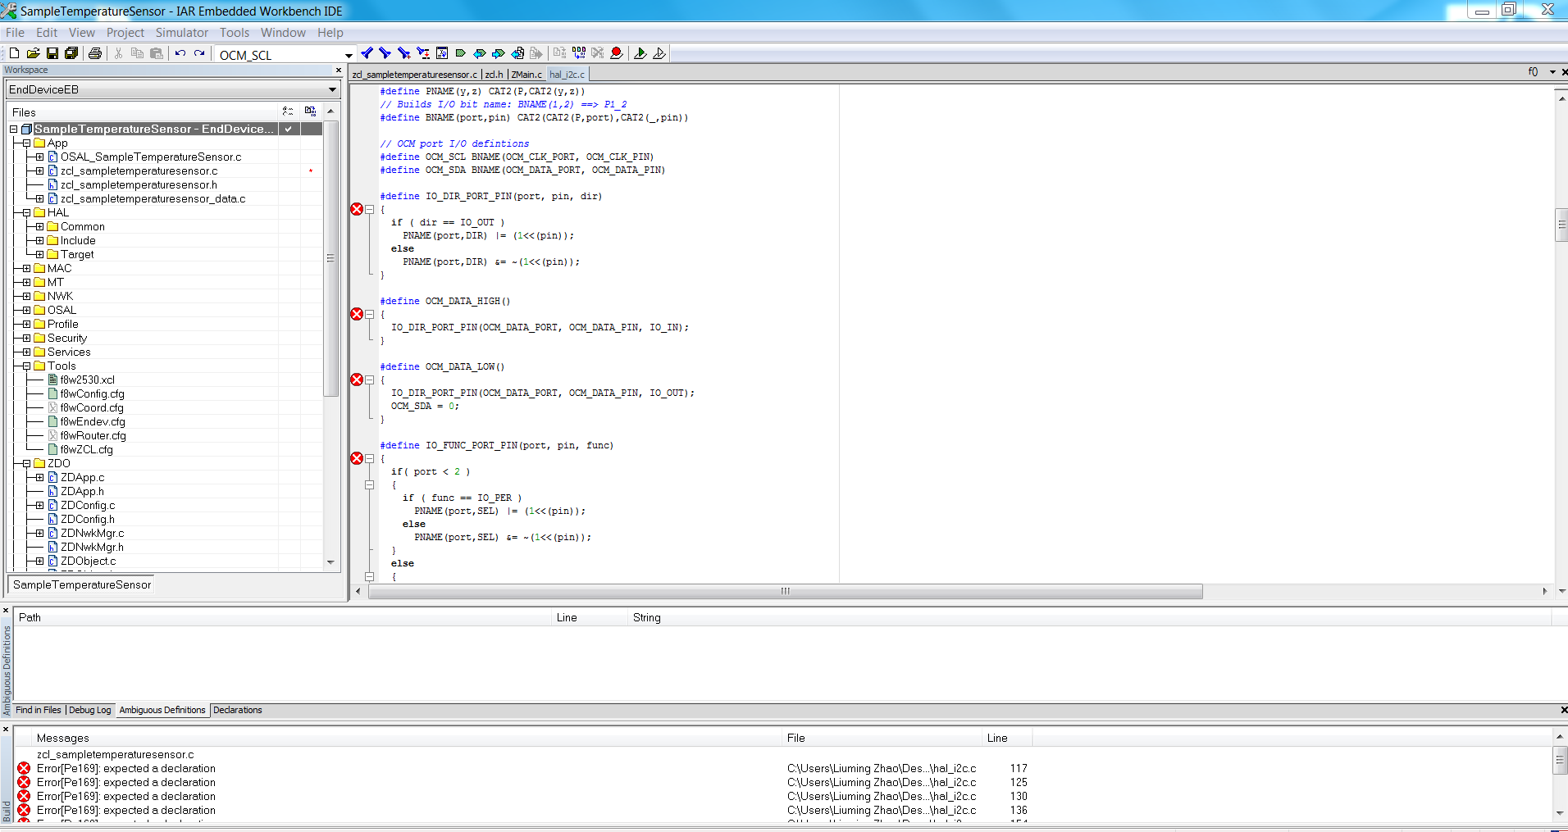
Task: Expand the MAC folder node
Action: point(26,268)
